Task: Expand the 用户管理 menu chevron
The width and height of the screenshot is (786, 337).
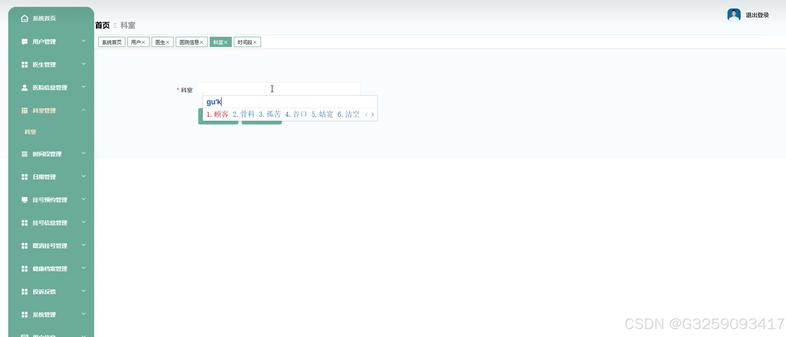Action: 84,41
